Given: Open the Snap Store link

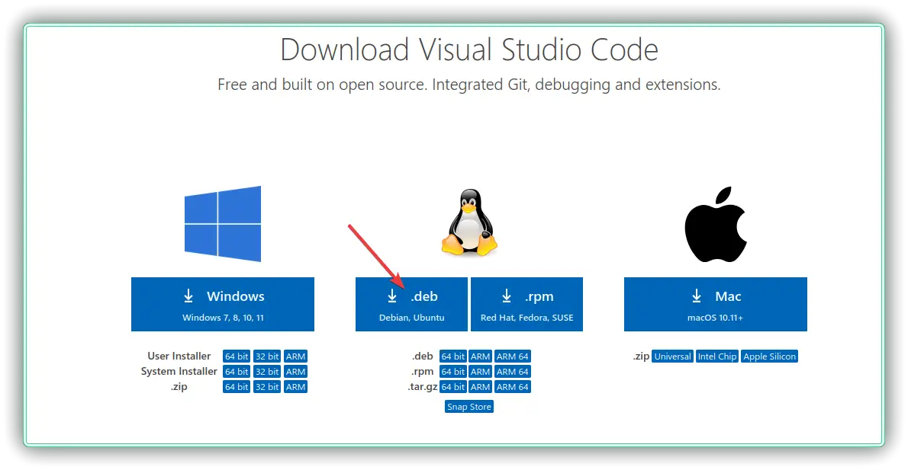Looking at the screenshot, I should pos(469,407).
